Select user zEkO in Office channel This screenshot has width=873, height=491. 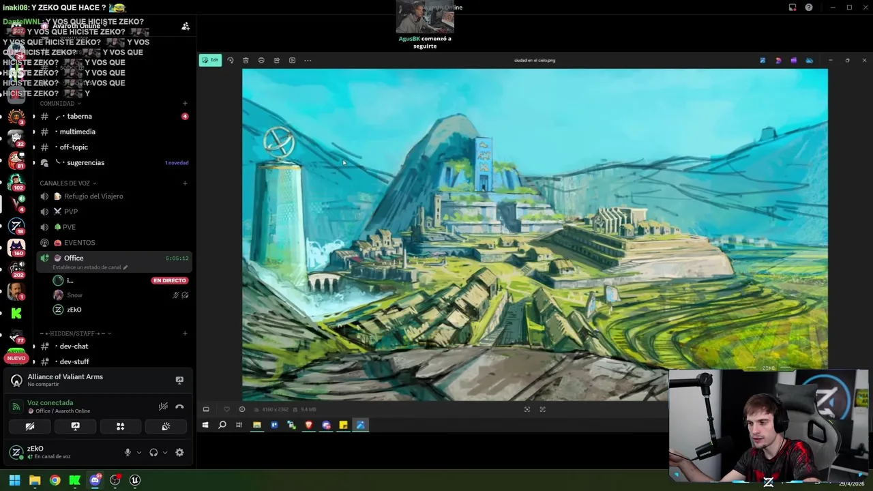pyautogui.click(x=74, y=310)
